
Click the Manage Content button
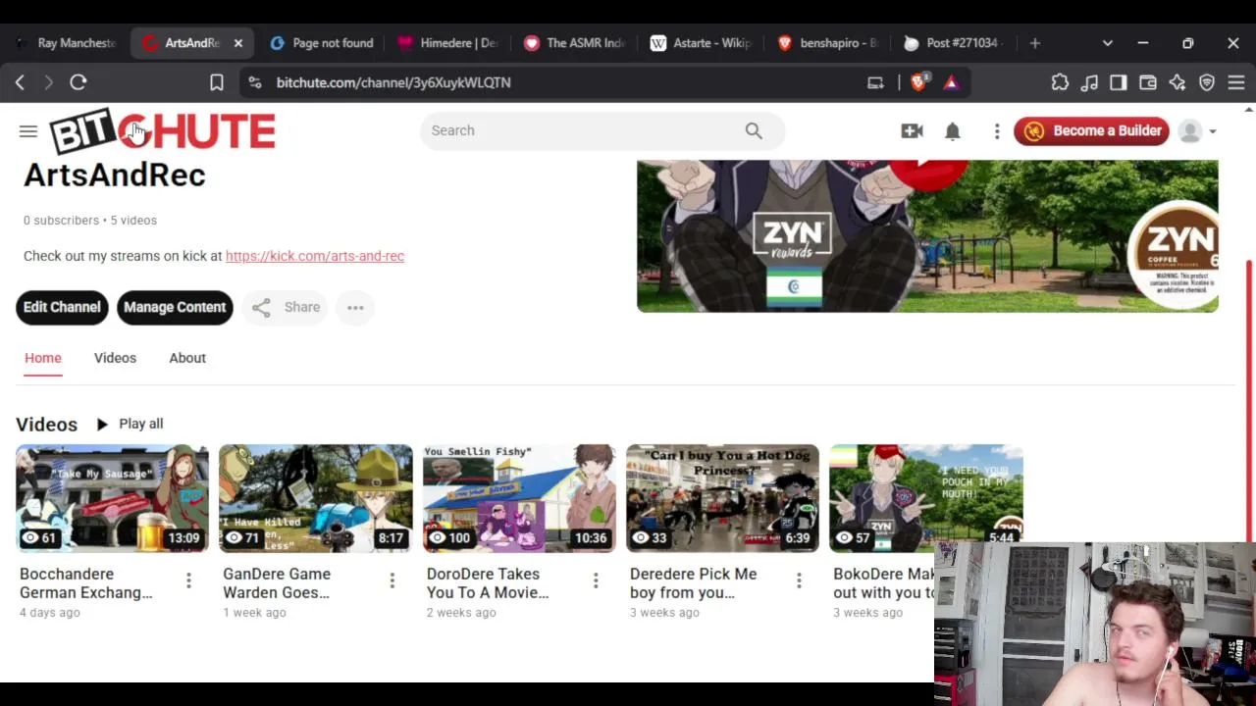pos(175,308)
